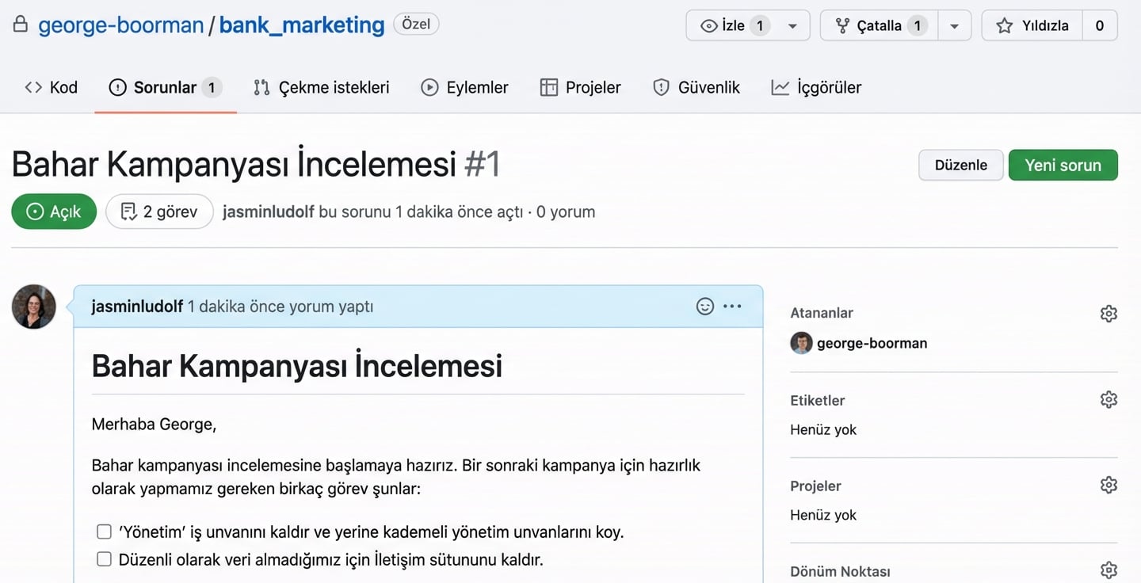This screenshot has width=1141, height=583.
Task: Open milestone gear next to Dönüm Noktası
Action: point(1108,570)
